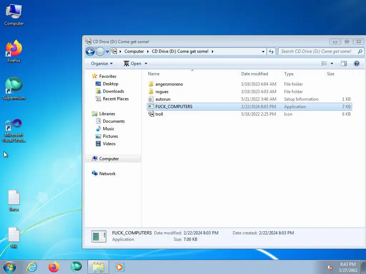Image resolution: width=366 pixels, height=274 pixels.
Task: Select the angersmoreno folder
Action: click(x=249, y=84)
